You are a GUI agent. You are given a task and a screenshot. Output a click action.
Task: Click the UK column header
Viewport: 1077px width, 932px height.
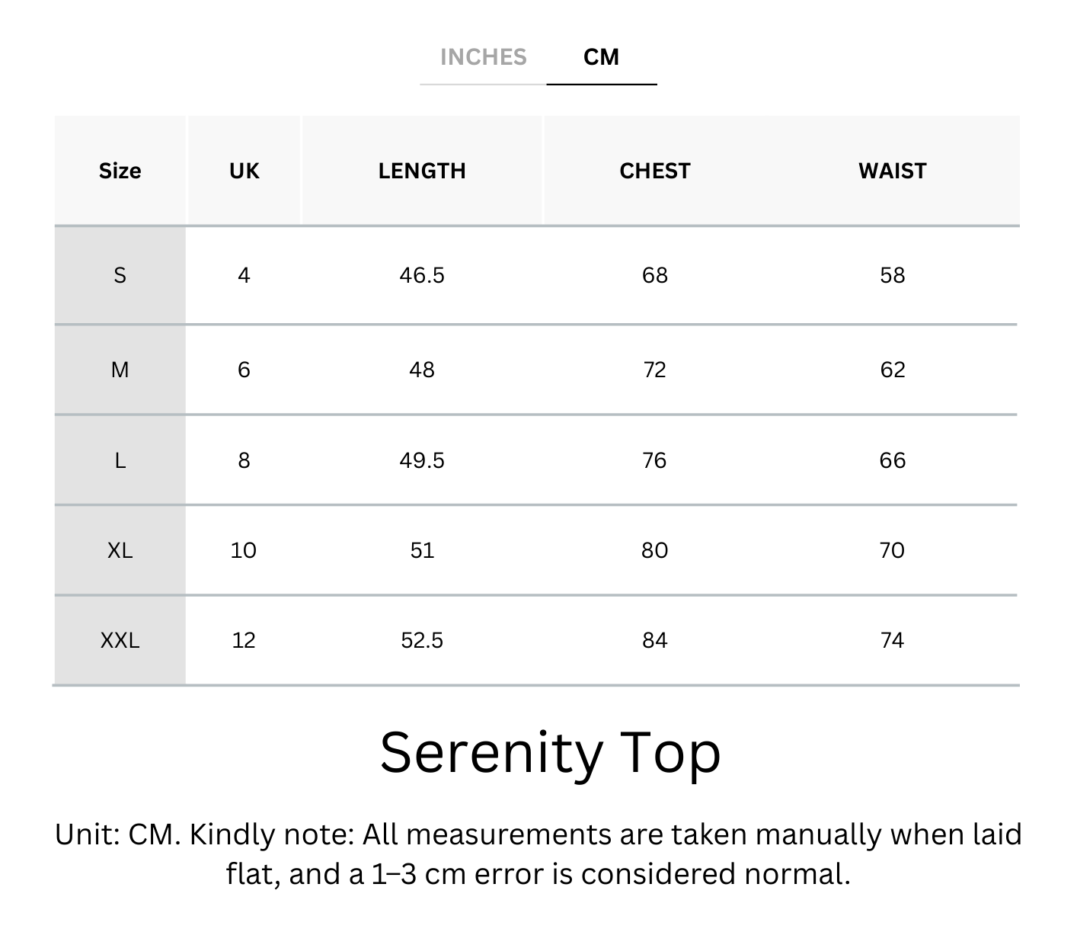point(244,171)
